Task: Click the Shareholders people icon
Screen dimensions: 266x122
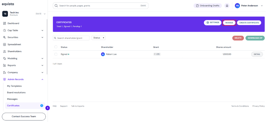Action: pos(5,52)
